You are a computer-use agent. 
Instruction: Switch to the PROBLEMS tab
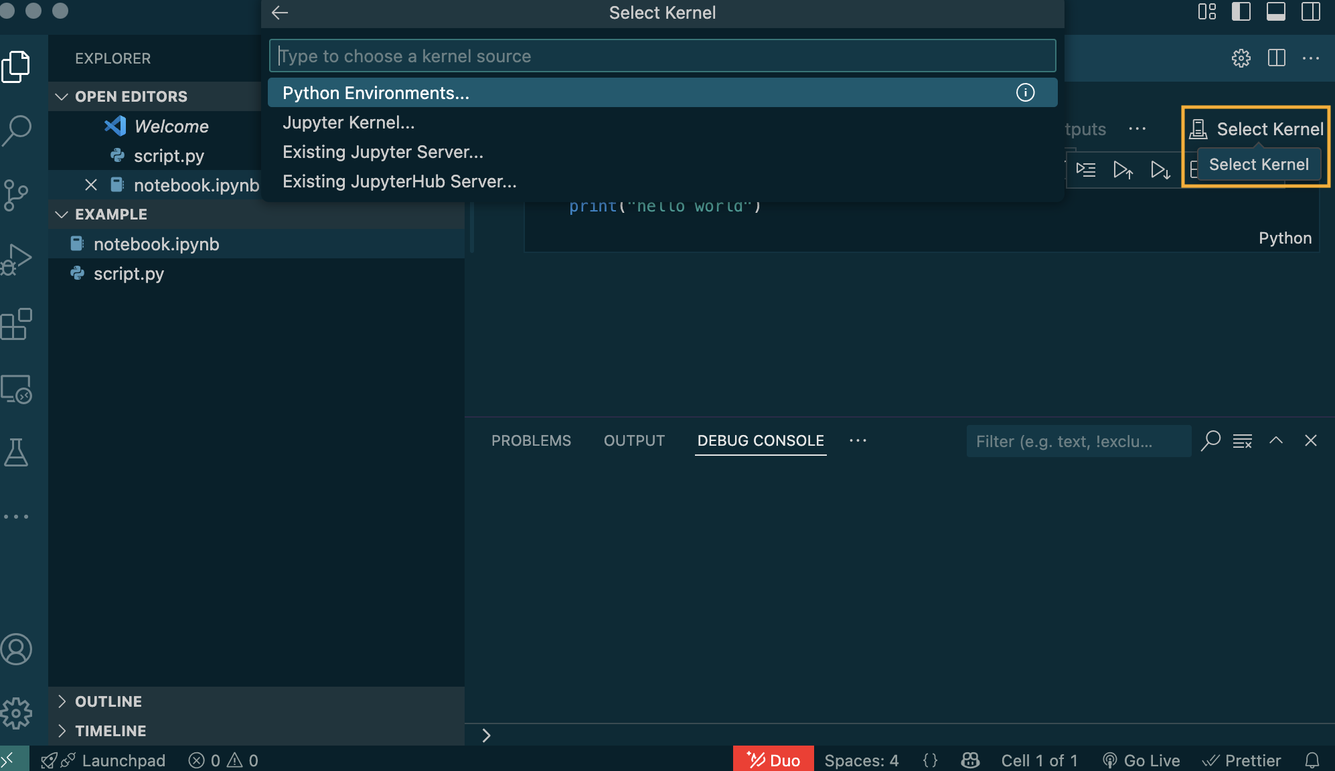coord(531,440)
